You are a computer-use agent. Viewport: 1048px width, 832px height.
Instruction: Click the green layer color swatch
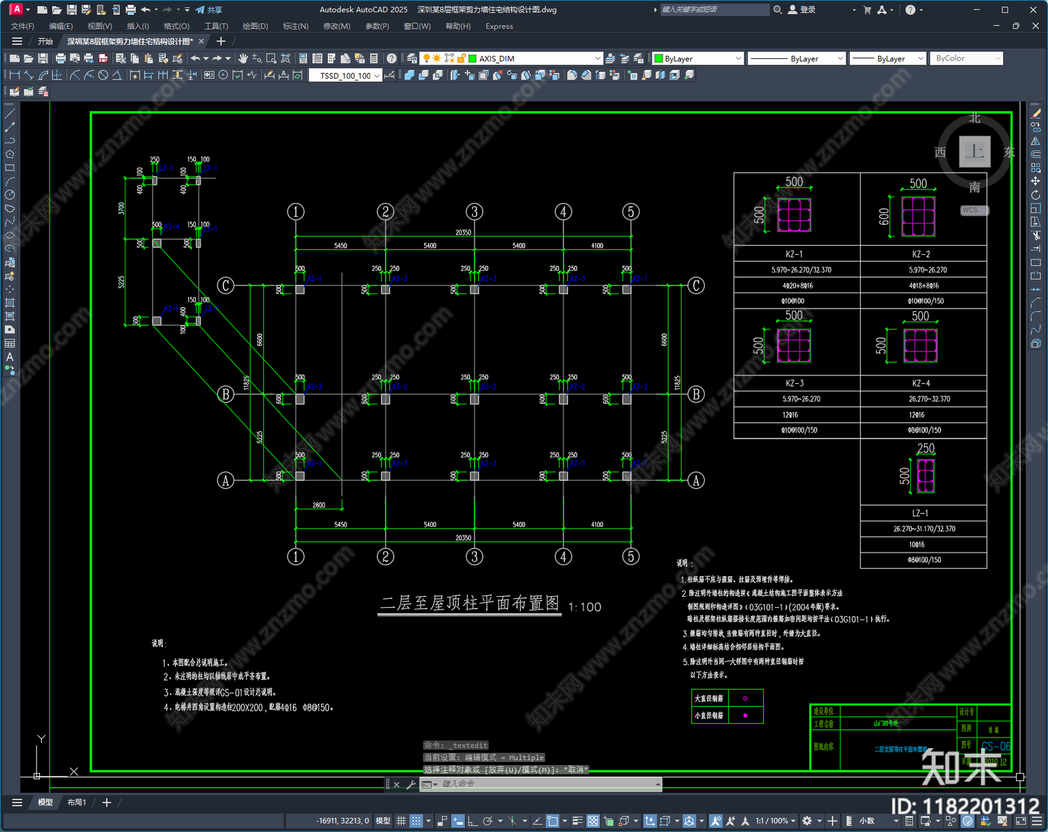(472, 58)
